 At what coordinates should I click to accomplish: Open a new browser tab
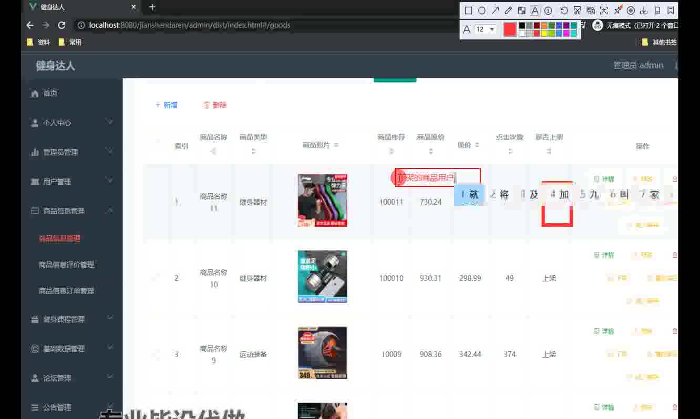(152, 7)
